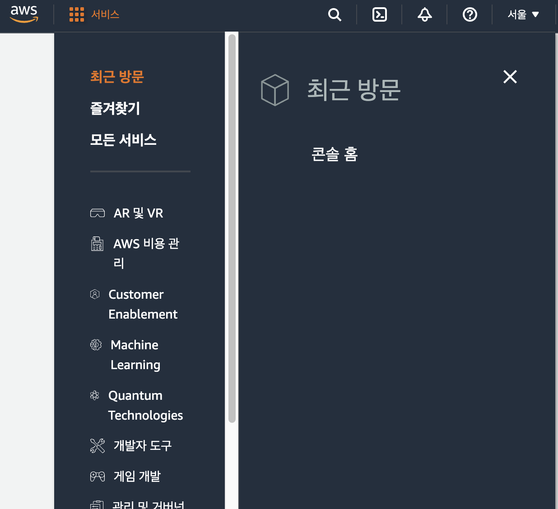Image resolution: width=558 pixels, height=509 pixels.
Task: Click the AWS 비용 관리 calculator icon
Action: click(97, 244)
